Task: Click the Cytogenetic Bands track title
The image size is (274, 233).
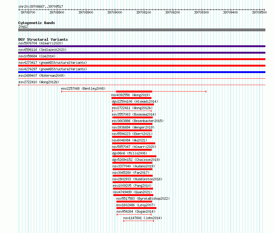Action: point(37,23)
